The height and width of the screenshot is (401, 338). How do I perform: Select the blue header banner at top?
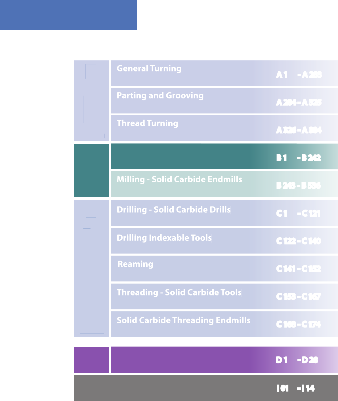pos(69,15)
